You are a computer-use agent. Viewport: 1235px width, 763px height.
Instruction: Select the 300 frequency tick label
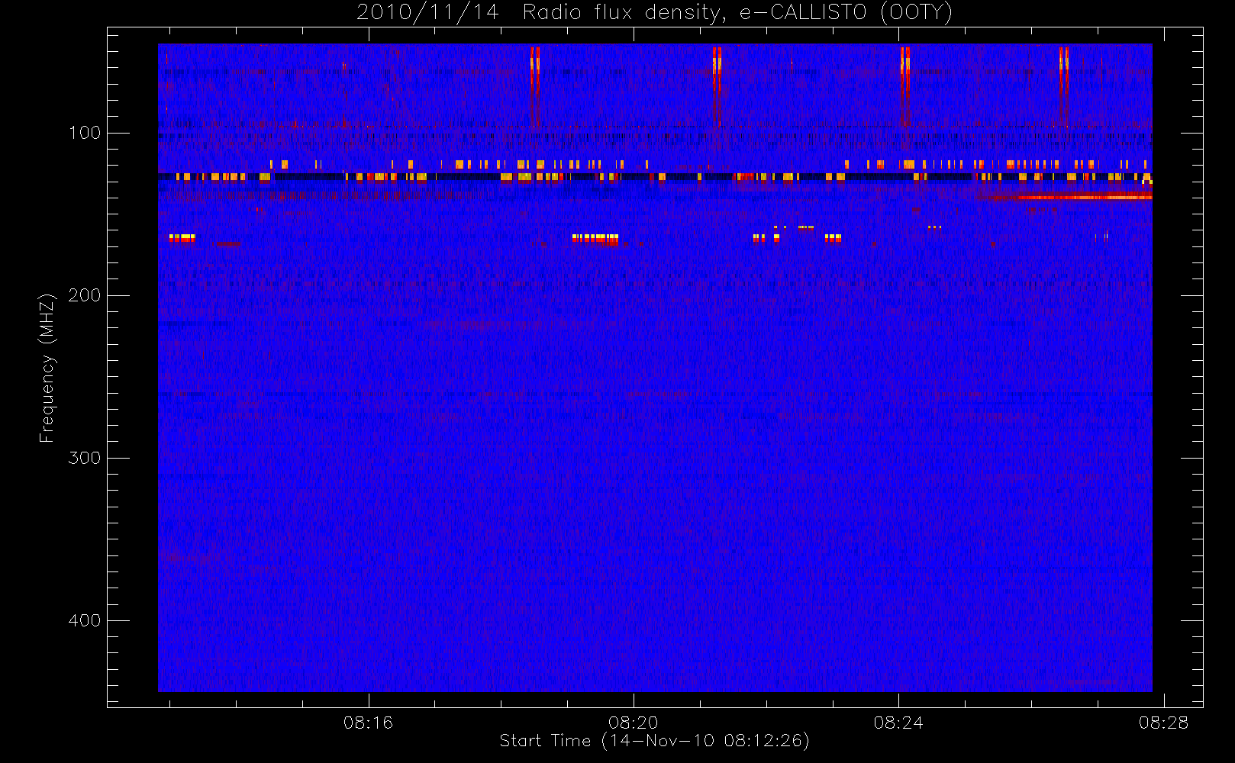pyautogui.click(x=84, y=458)
